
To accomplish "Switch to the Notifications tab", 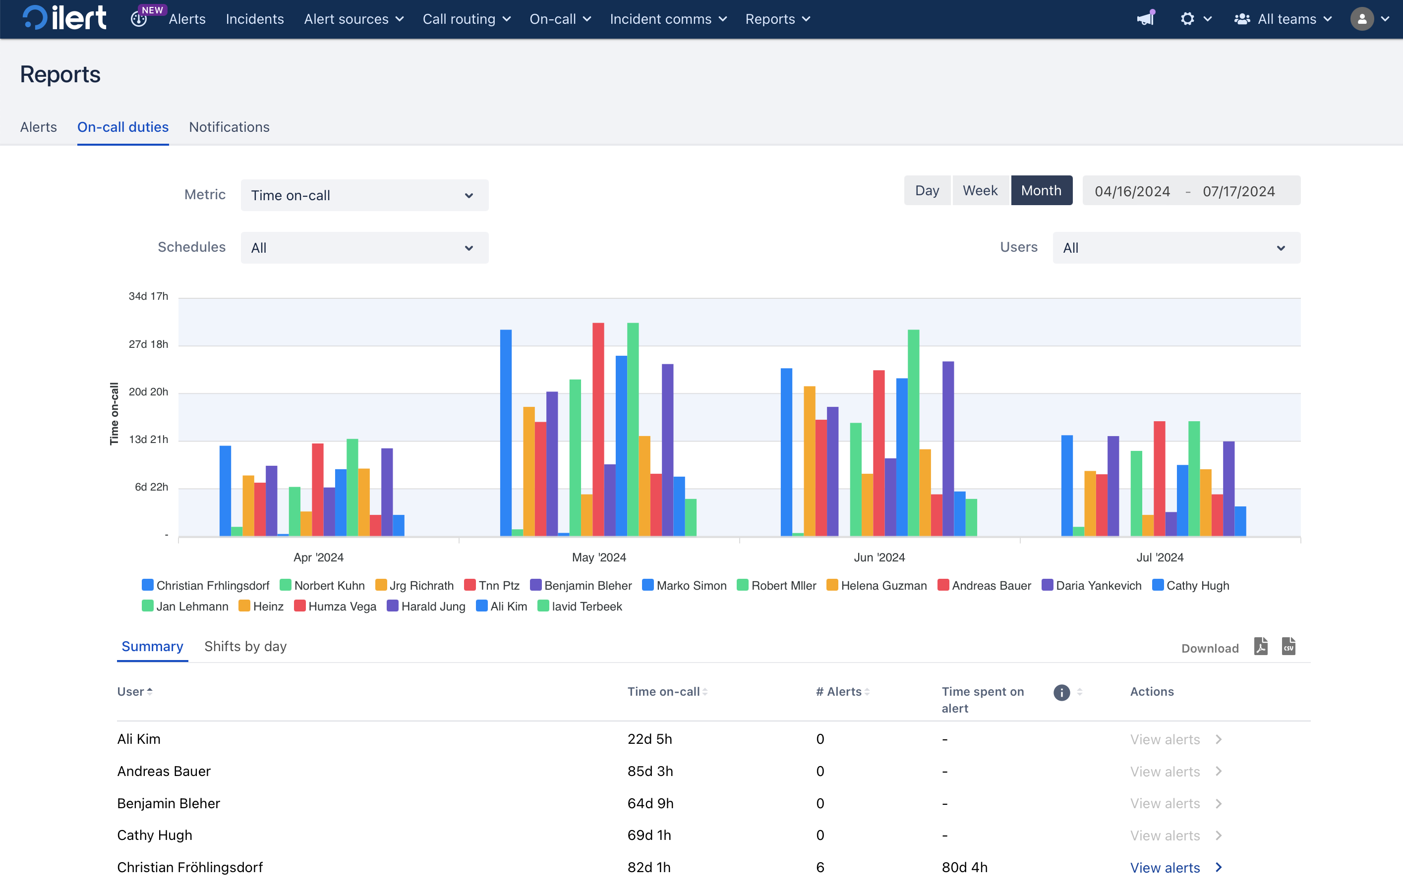I will [229, 127].
